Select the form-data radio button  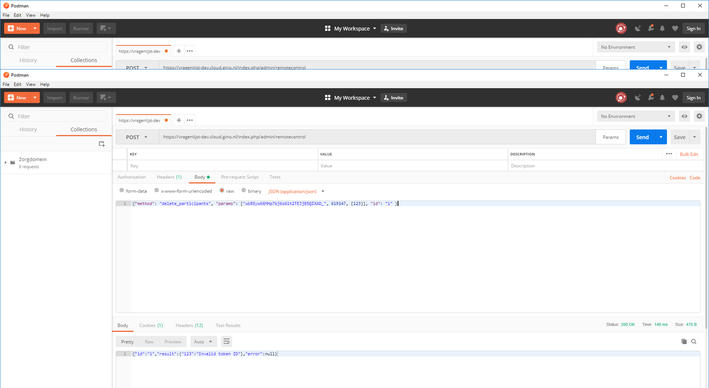[x=122, y=190]
